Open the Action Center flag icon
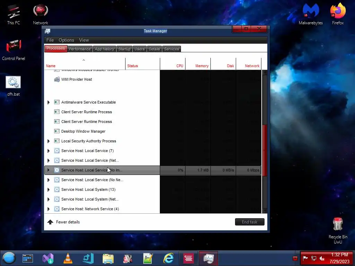The height and width of the screenshot is (266, 355). pyautogui.click(x=305, y=258)
